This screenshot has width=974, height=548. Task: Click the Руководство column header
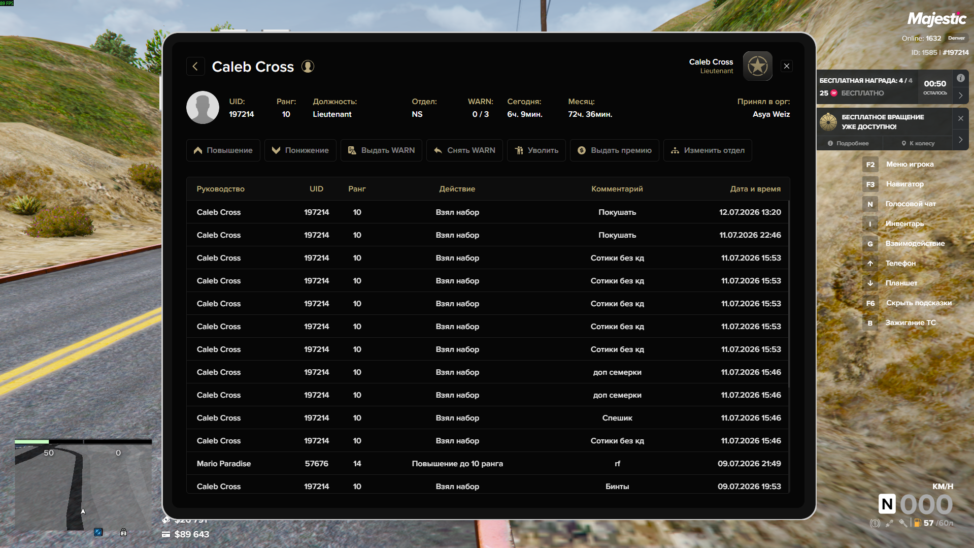pyautogui.click(x=221, y=189)
